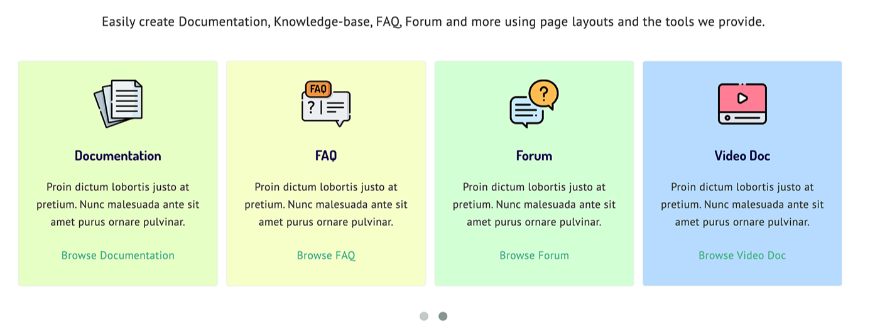The image size is (880, 332).
Task: Click the Documentation card heading
Action: 118,156
